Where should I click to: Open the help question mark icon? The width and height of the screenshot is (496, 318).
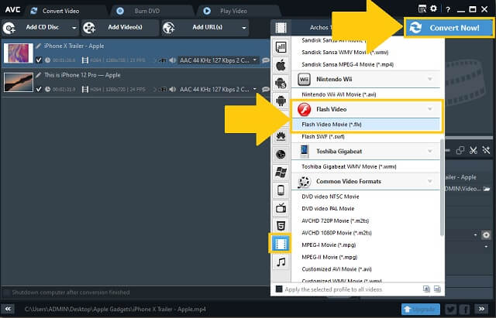448,9
